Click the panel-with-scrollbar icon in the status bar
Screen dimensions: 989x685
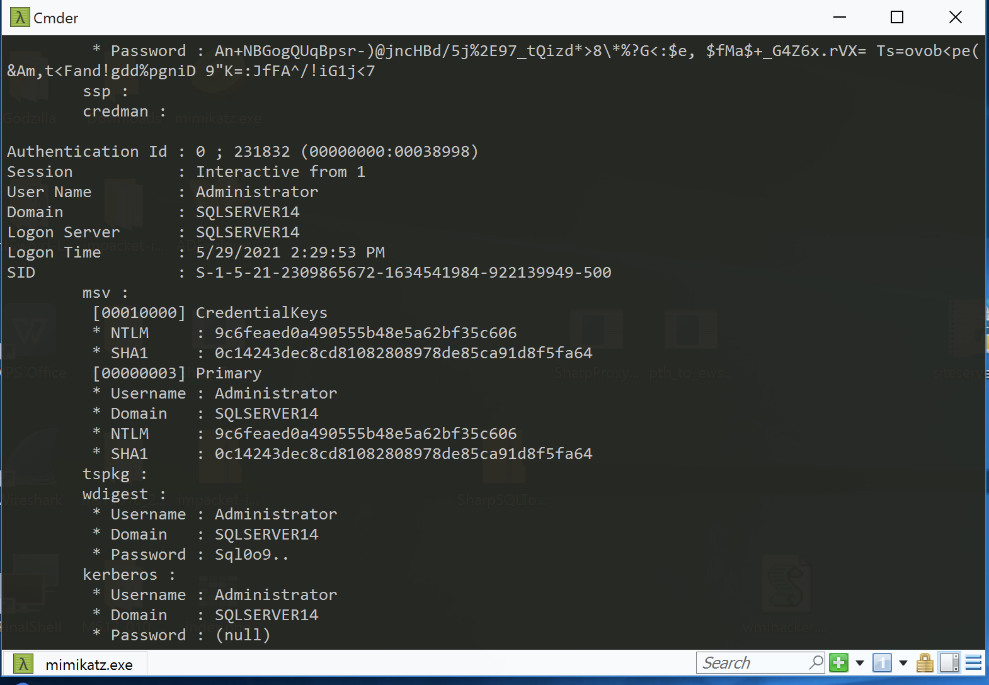pyautogui.click(x=949, y=663)
